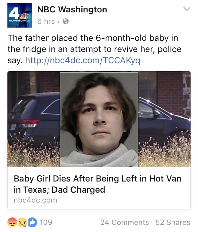
Task: Open the Baby Girl Dies article headline
Action: tap(97, 184)
